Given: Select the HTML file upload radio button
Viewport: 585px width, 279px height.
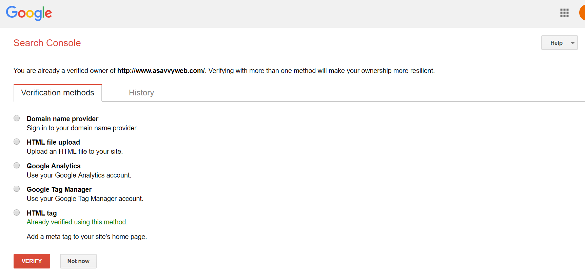Looking at the screenshot, I should [17, 142].
